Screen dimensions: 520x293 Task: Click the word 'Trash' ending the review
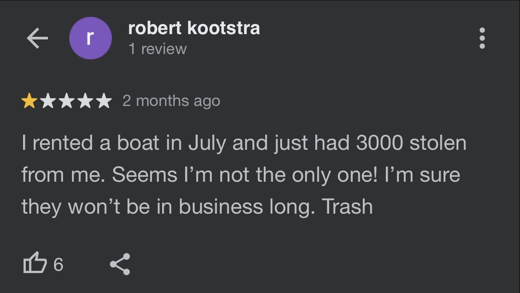tap(347, 206)
